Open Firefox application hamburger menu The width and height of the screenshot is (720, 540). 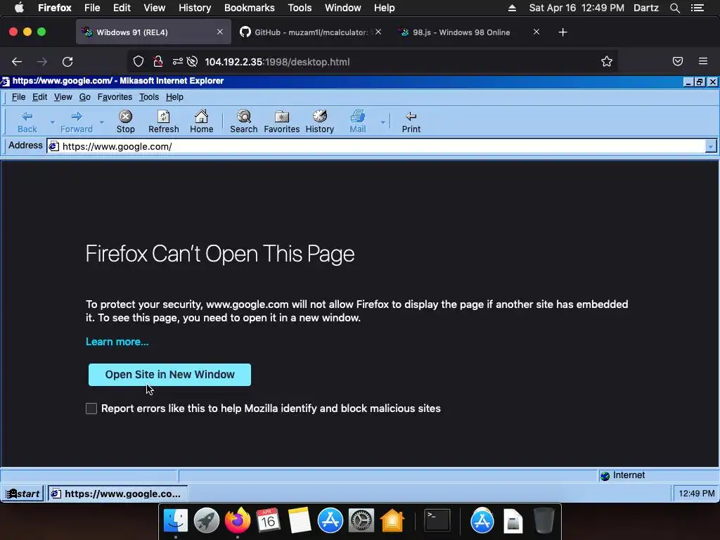[x=703, y=62]
